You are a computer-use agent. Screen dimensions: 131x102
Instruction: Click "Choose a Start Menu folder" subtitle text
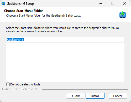[x=43, y=16]
